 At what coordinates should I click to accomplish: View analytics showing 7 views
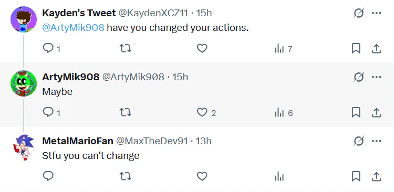[283, 49]
